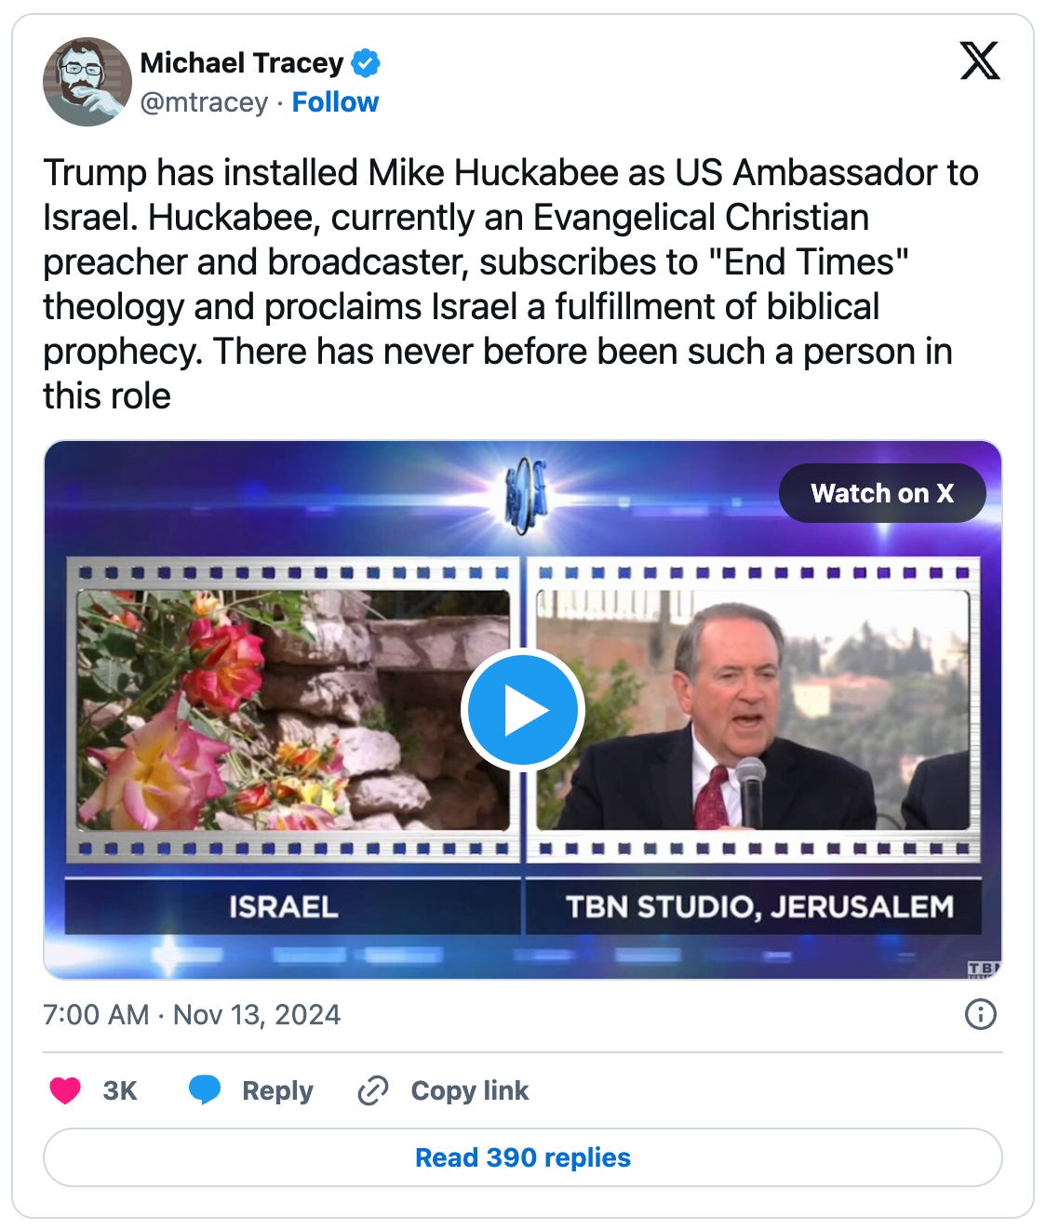This screenshot has height=1230, width=1046.
Task: Play the embedded video
Action: [523, 710]
